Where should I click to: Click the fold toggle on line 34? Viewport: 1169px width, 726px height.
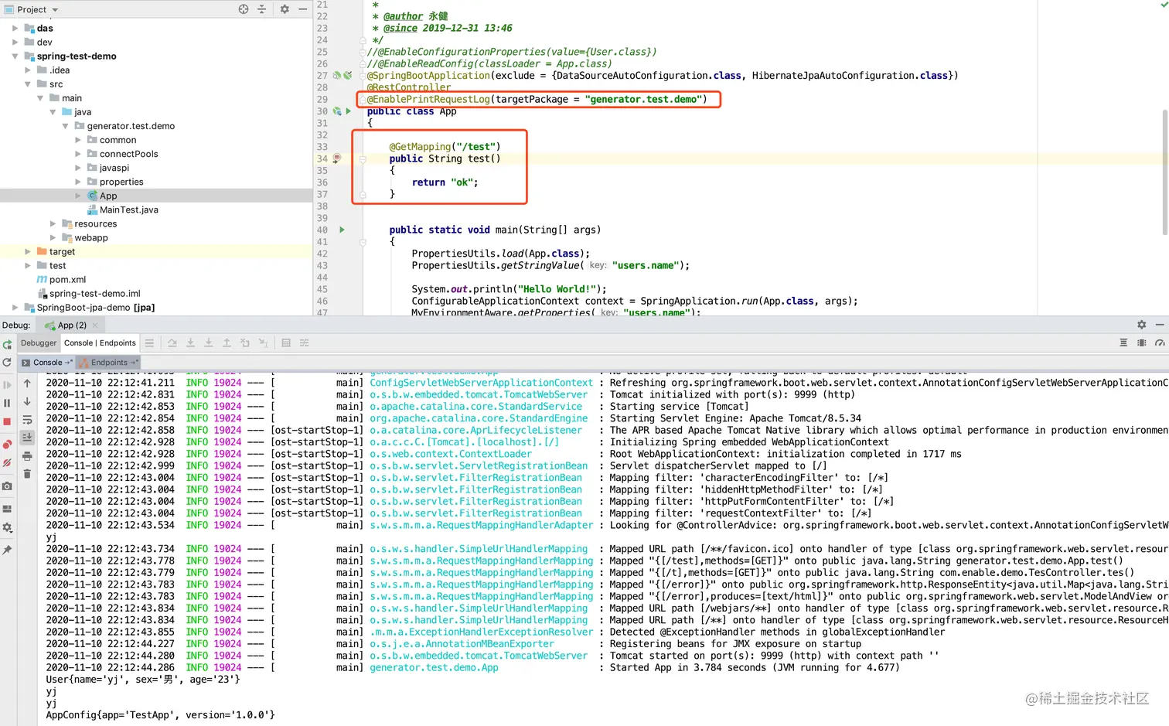tap(363, 158)
